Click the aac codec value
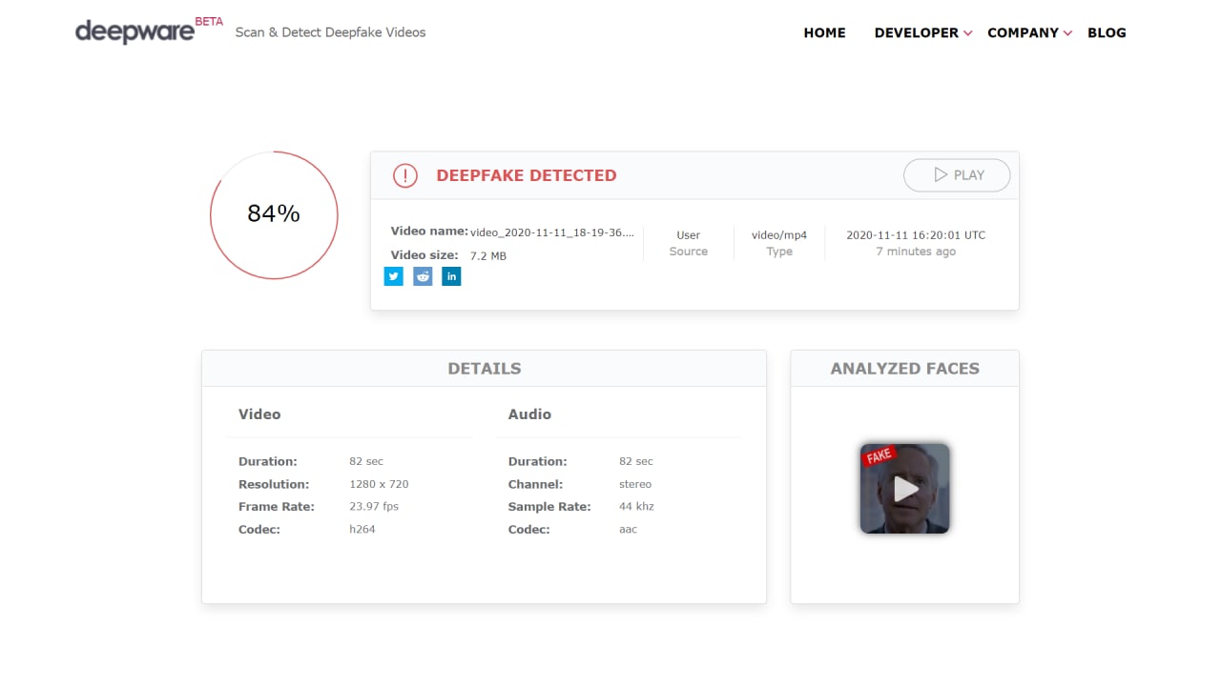Image resolution: width=1221 pixels, height=686 pixels. click(x=628, y=529)
